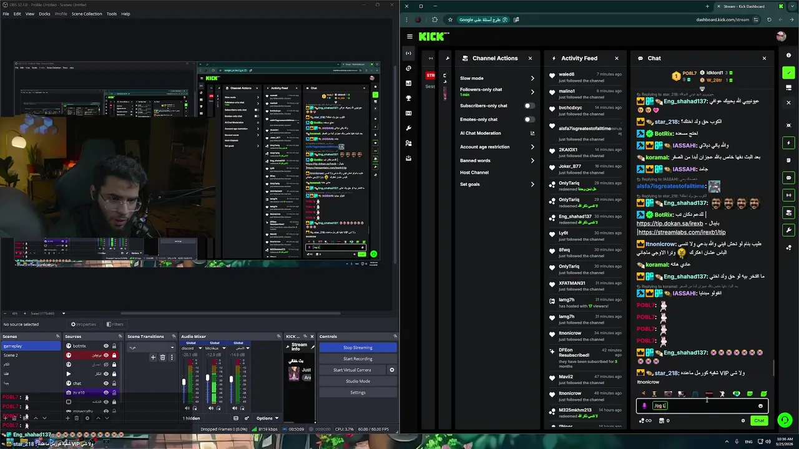
Task: Toggle visibility of zv e10 source
Action: (106, 393)
